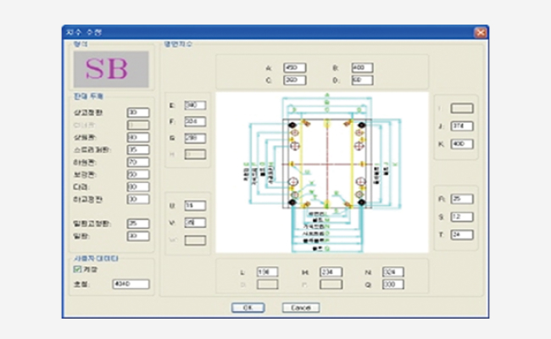Focus the G dimension field
This screenshot has width=551, height=339.
(195, 137)
